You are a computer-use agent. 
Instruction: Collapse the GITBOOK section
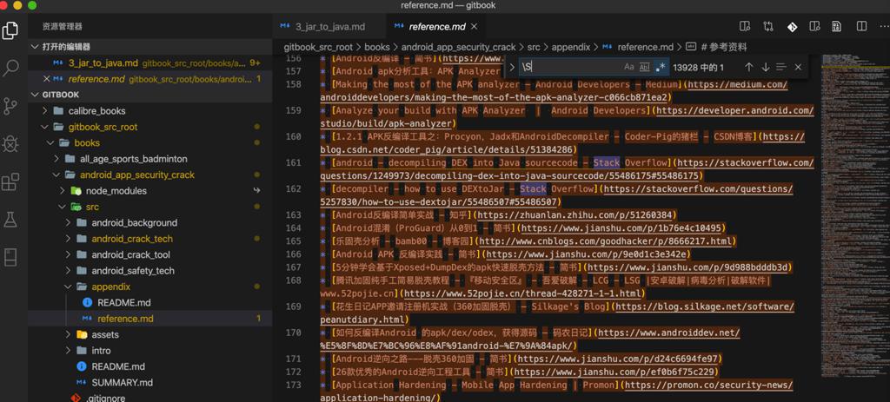coord(35,95)
